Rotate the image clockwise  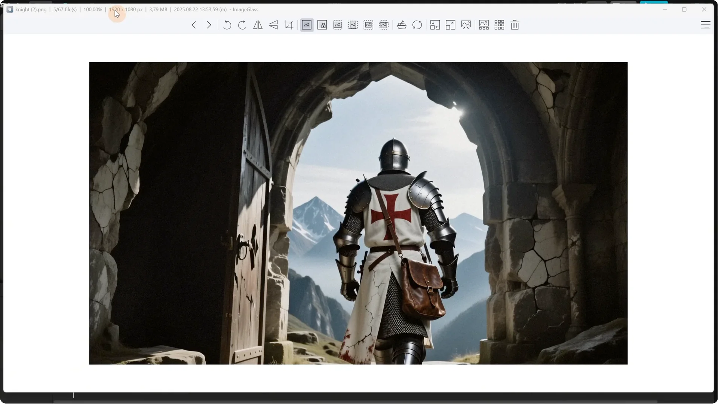coord(242,25)
